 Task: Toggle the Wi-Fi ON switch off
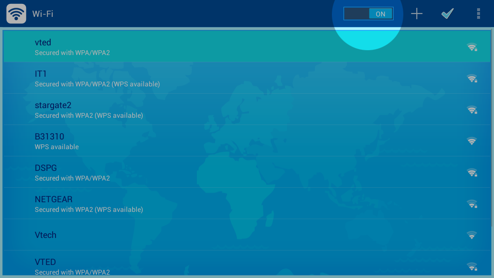tap(368, 14)
